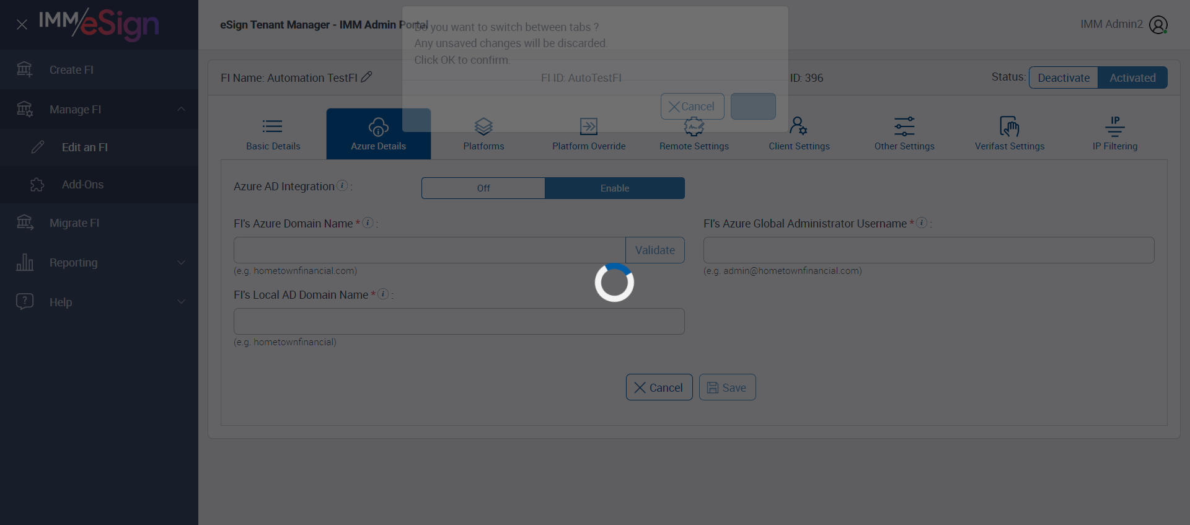Collapse the Manage FI menu chevron
Screen dimensions: 1190x525
click(x=181, y=109)
